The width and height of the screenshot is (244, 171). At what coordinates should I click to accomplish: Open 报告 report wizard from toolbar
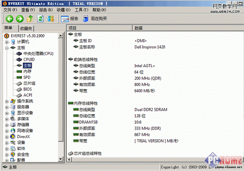pos(70,18)
